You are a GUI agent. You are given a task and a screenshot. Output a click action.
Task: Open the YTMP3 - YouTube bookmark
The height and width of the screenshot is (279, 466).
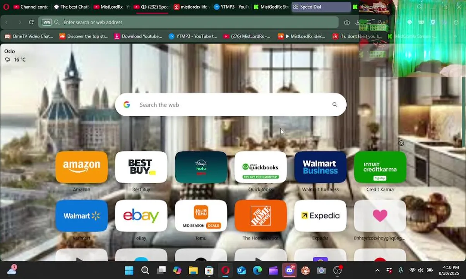point(193,36)
